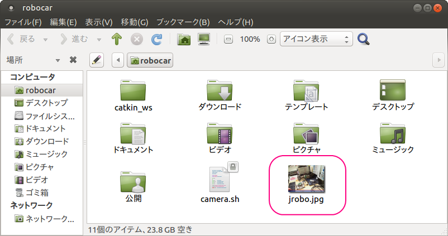Open the アイコン表示 view mode combo box

pyautogui.click(x=316, y=39)
